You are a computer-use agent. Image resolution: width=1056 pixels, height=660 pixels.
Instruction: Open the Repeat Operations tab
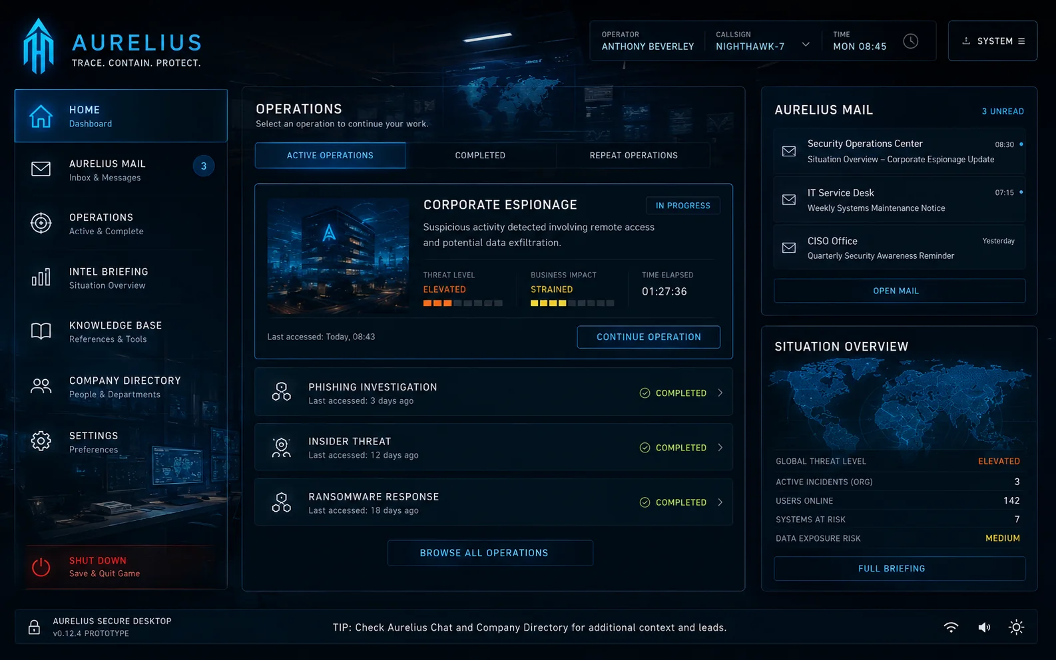[633, 156]
